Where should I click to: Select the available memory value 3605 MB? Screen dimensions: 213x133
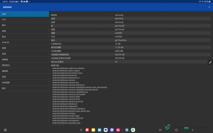(x=119, y=51)
